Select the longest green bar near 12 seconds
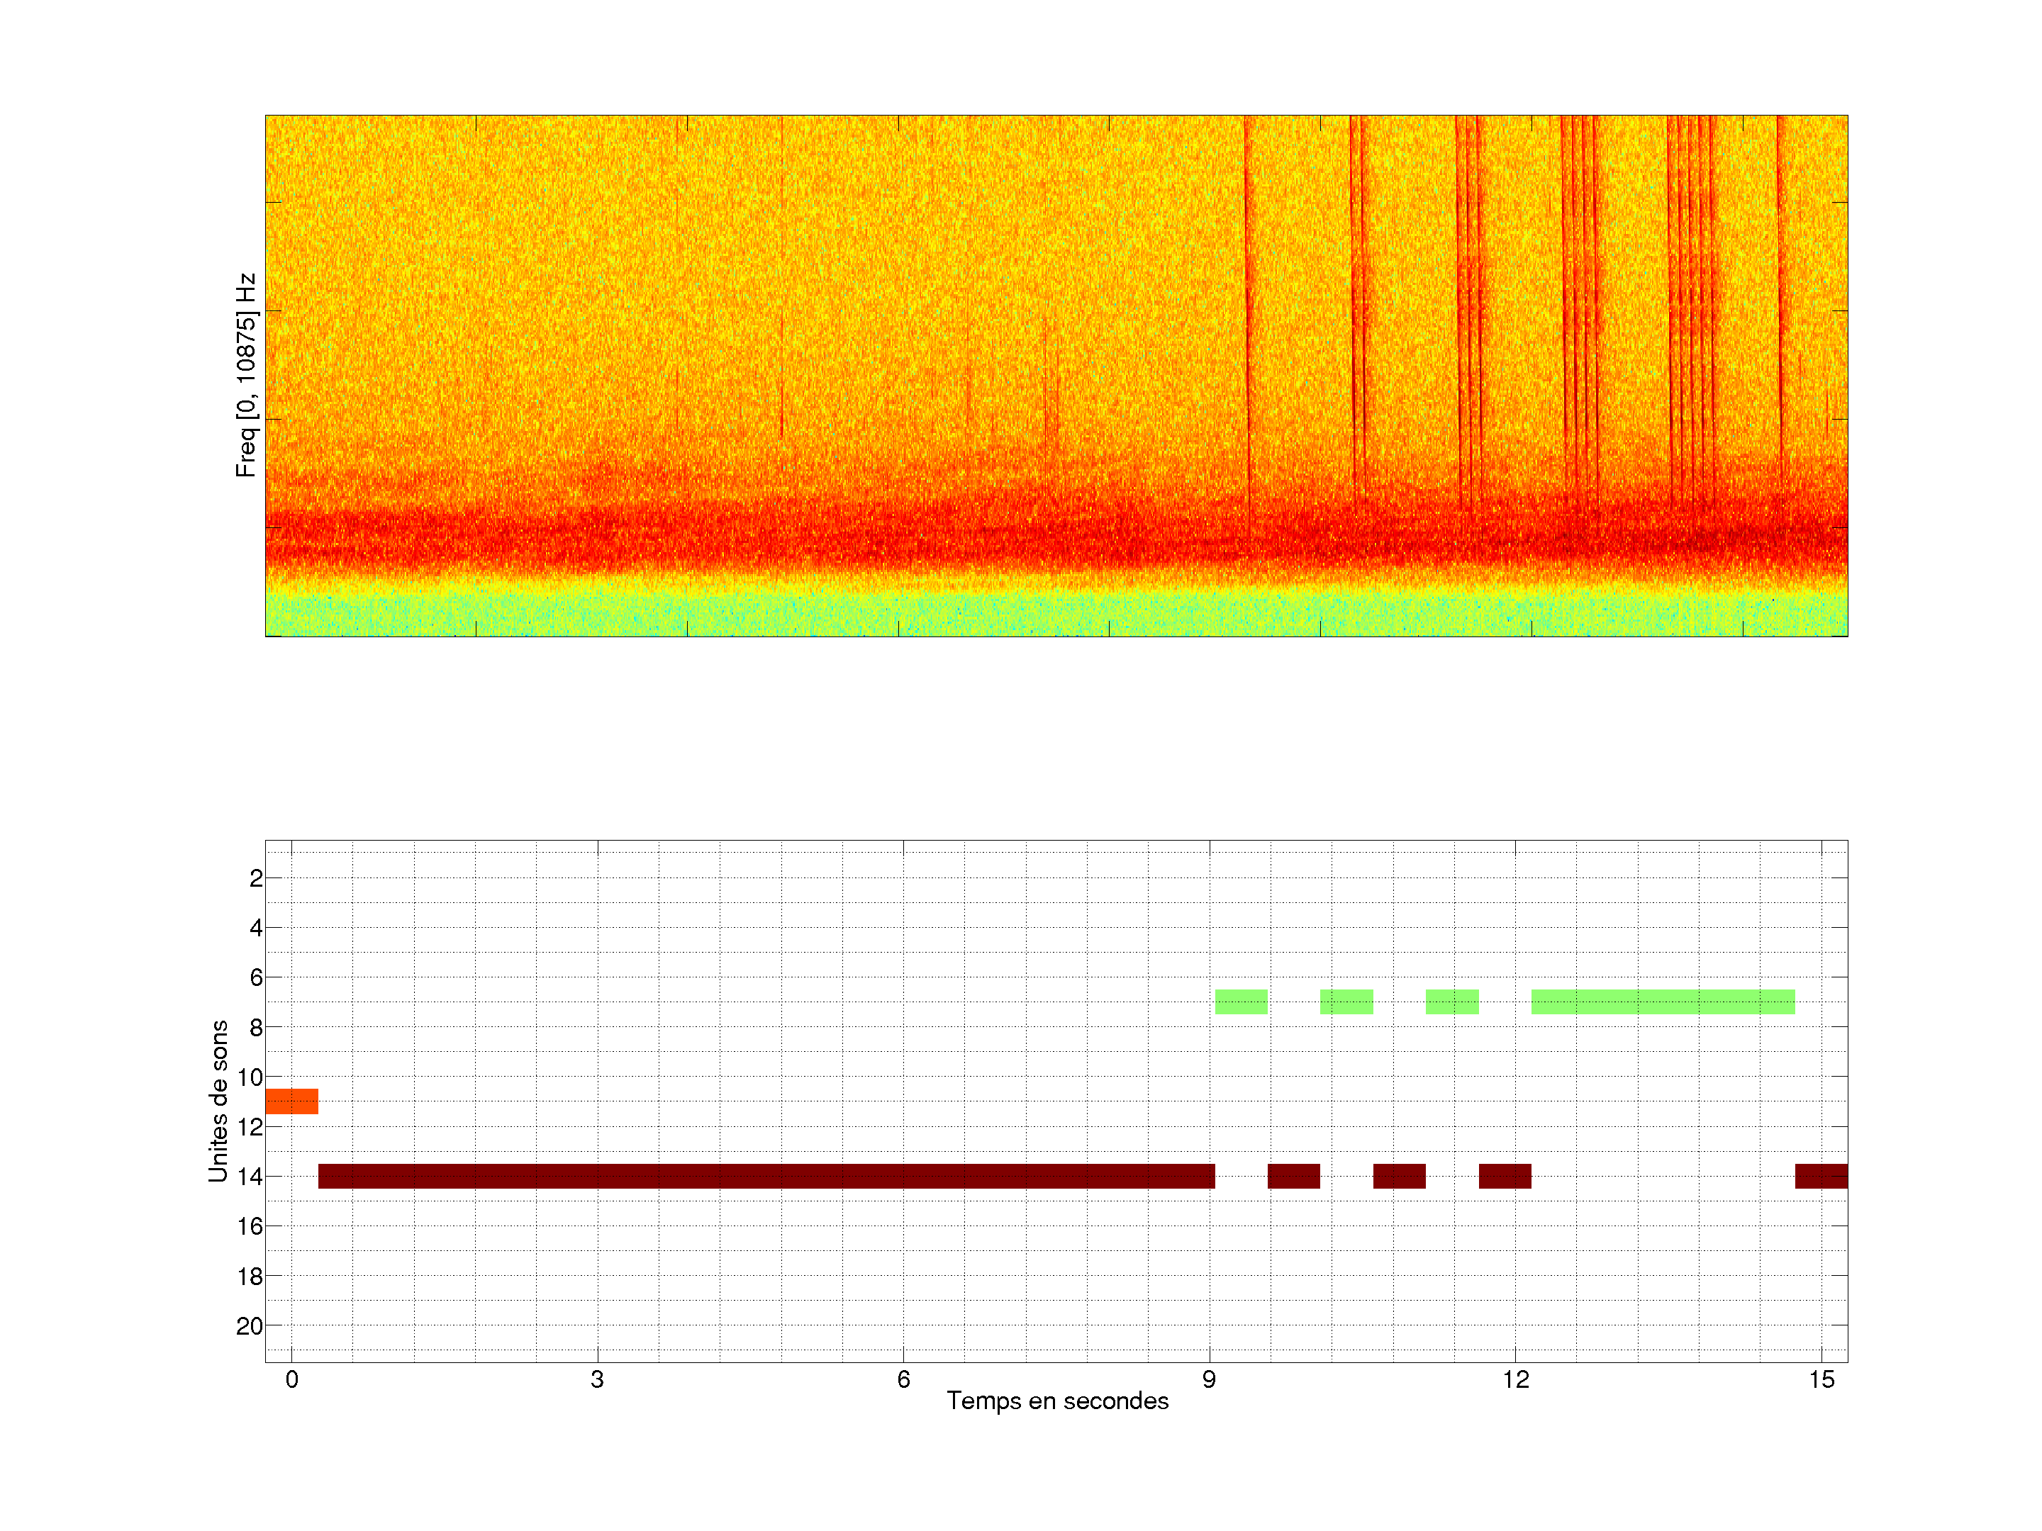Image resolution: width=2042 pixels, height=1531 pixels. [x=1663, y=1002]
